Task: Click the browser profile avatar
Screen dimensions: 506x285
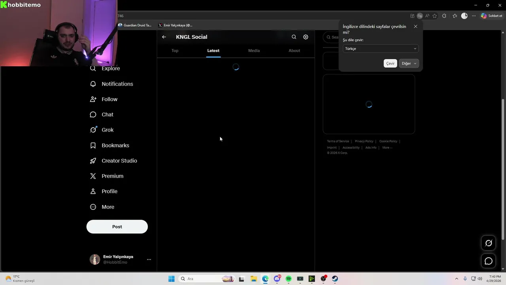Action: (464, 16)
